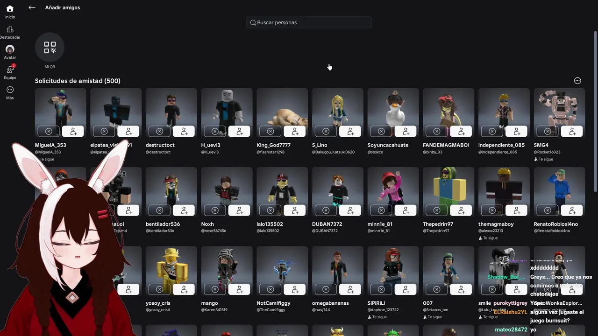Accept friend request from destructoct

184,132
